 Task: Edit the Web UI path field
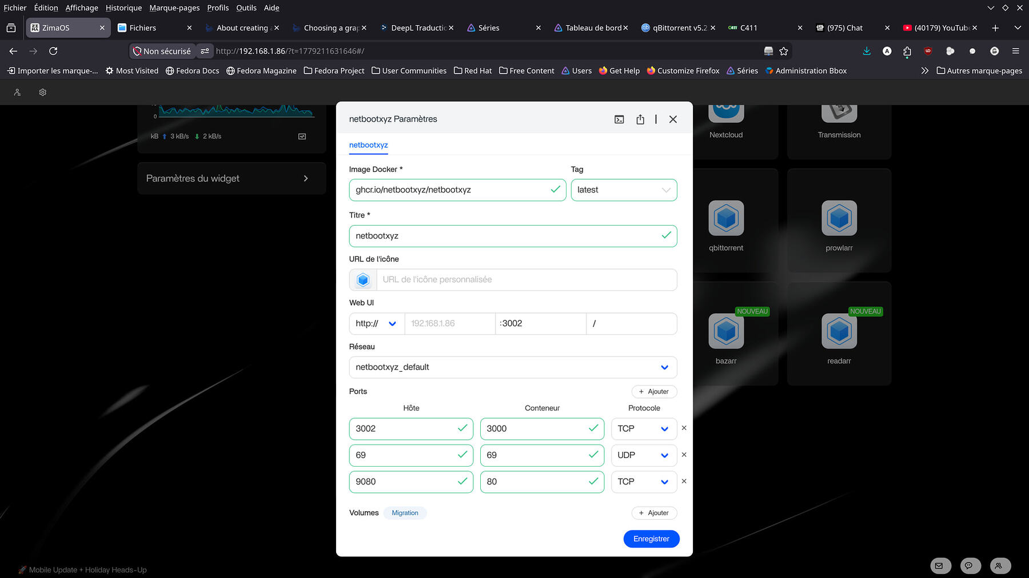[x=632, y=323]
